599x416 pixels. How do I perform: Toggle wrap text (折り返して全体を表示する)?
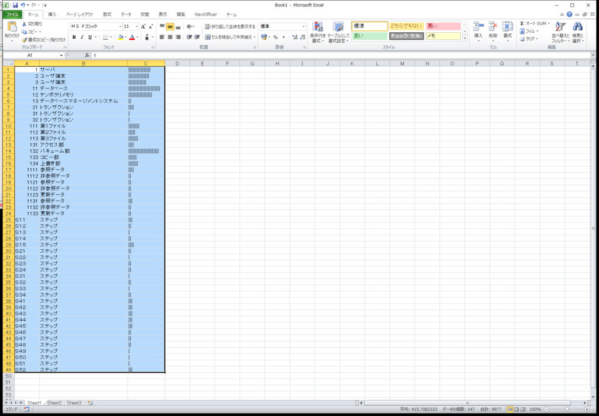click(230, 26)
